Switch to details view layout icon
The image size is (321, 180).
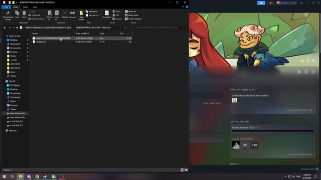pos(182,170)
